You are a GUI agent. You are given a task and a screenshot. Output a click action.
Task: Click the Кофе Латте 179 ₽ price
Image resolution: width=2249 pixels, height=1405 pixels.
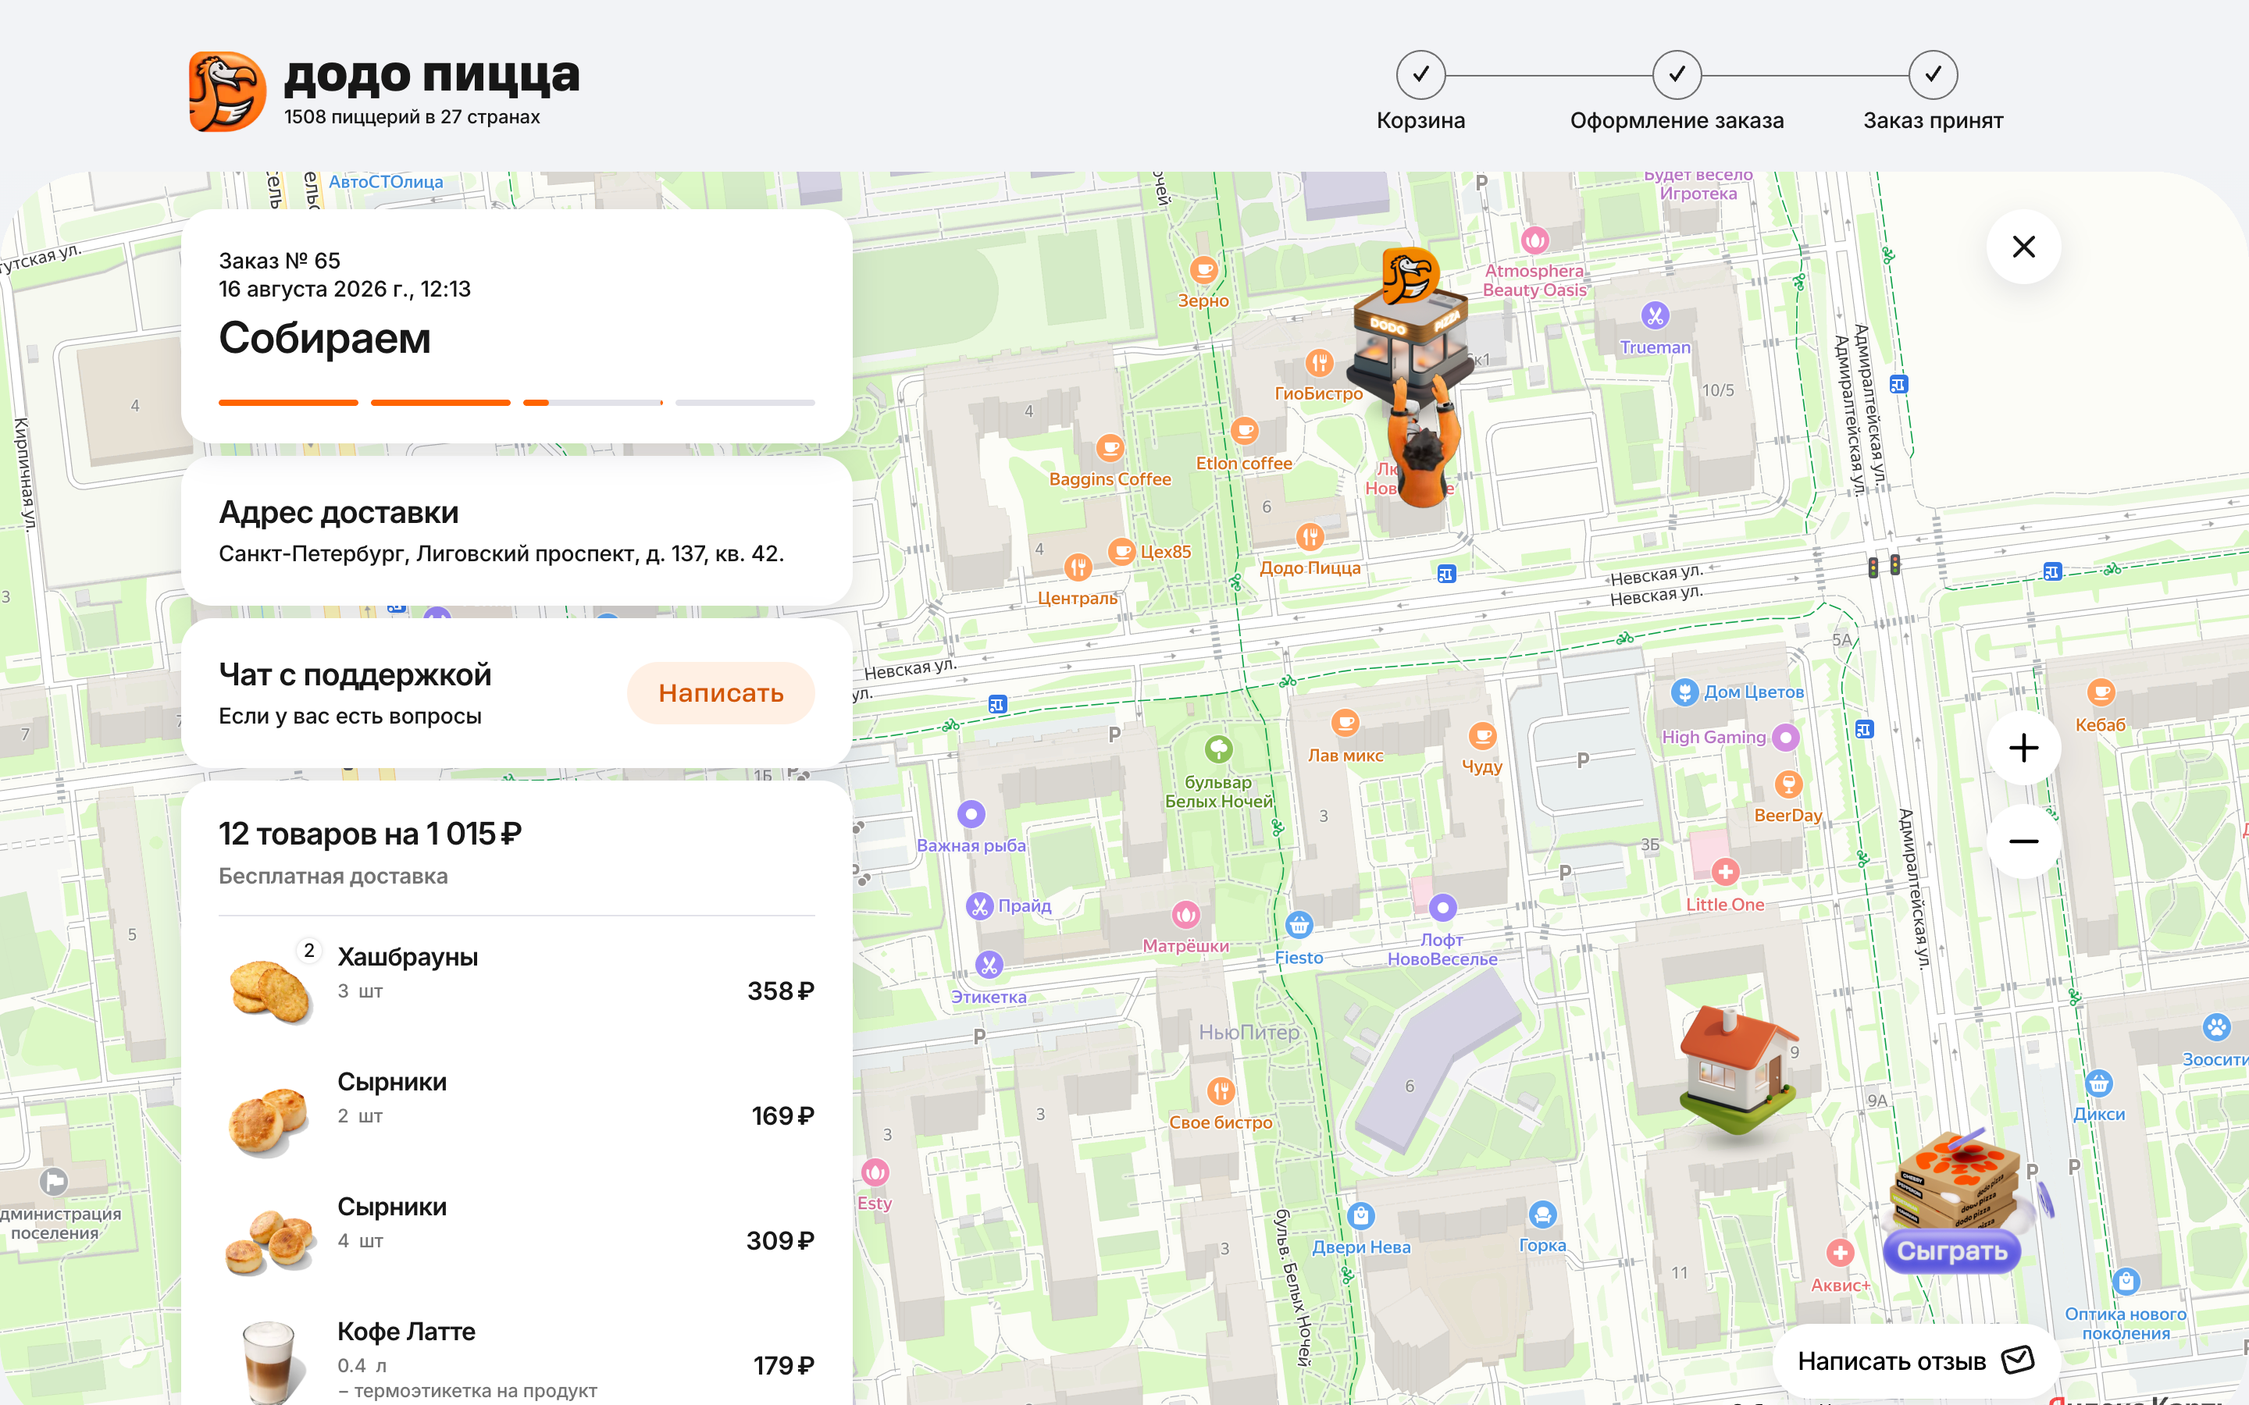[x=783, y=1365]
